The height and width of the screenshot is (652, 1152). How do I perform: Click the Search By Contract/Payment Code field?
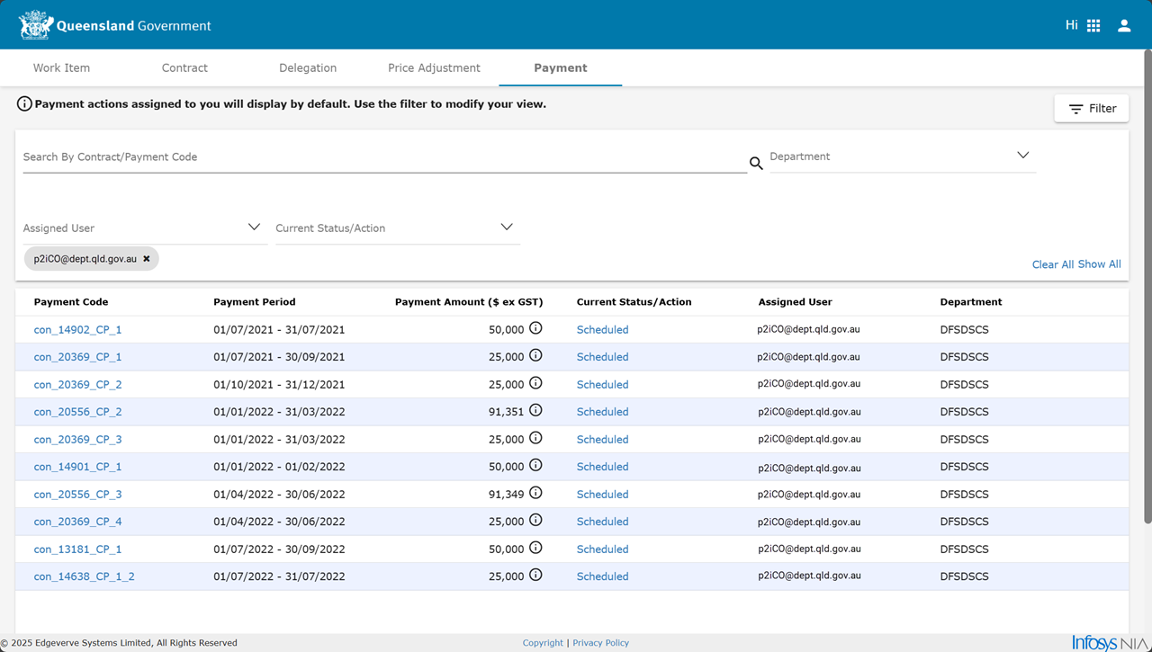(383, 157)
